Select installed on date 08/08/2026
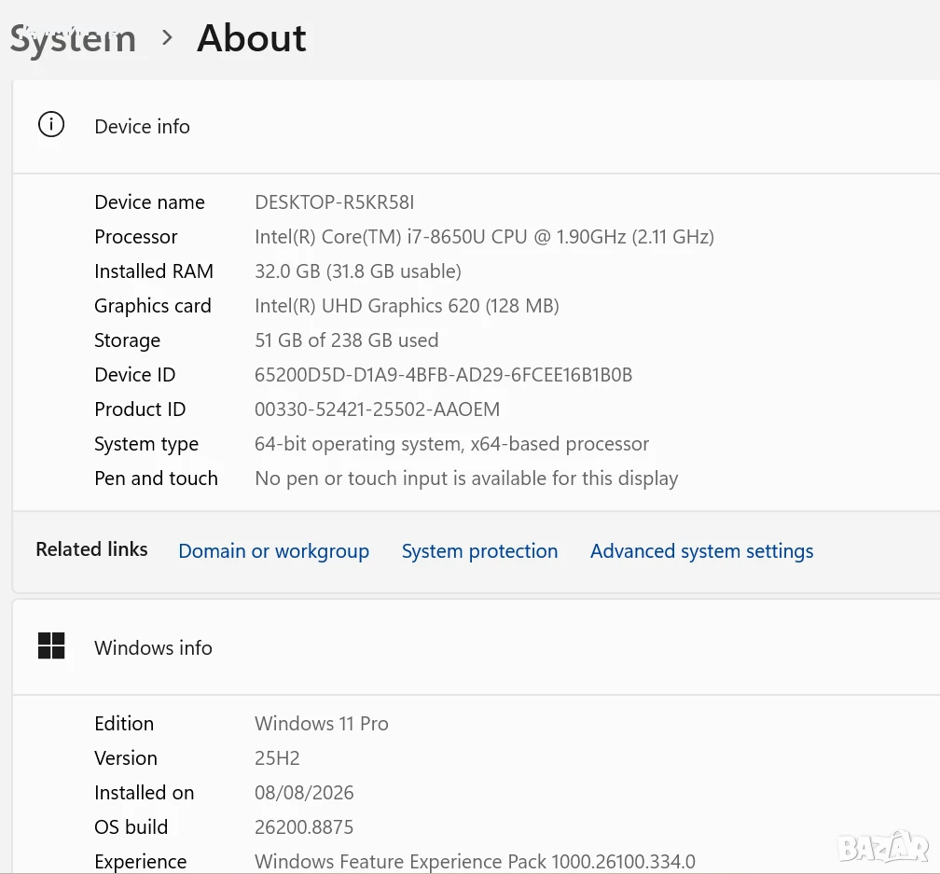Image resolution: width=940 pixels, height=874 pixels. click(304, 793)
